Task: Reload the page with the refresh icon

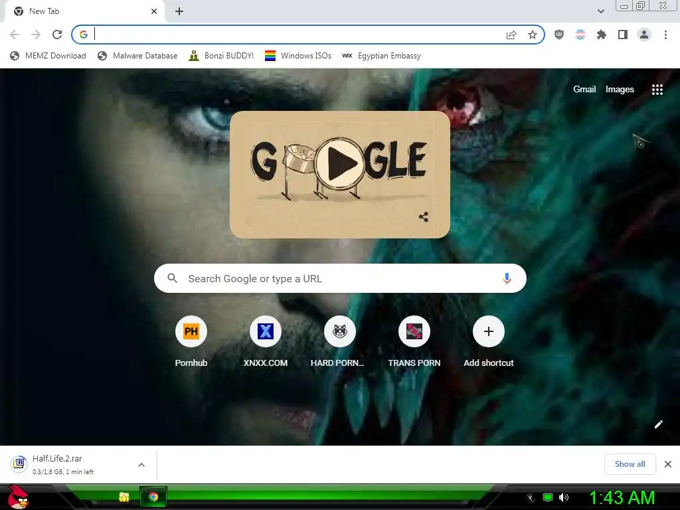Action: pos(57,35)
